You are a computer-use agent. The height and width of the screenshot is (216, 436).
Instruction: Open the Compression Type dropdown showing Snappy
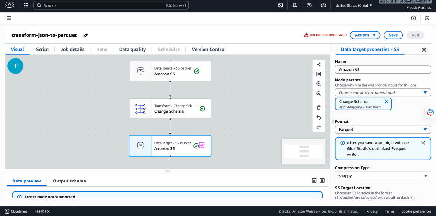pos(383,175)
